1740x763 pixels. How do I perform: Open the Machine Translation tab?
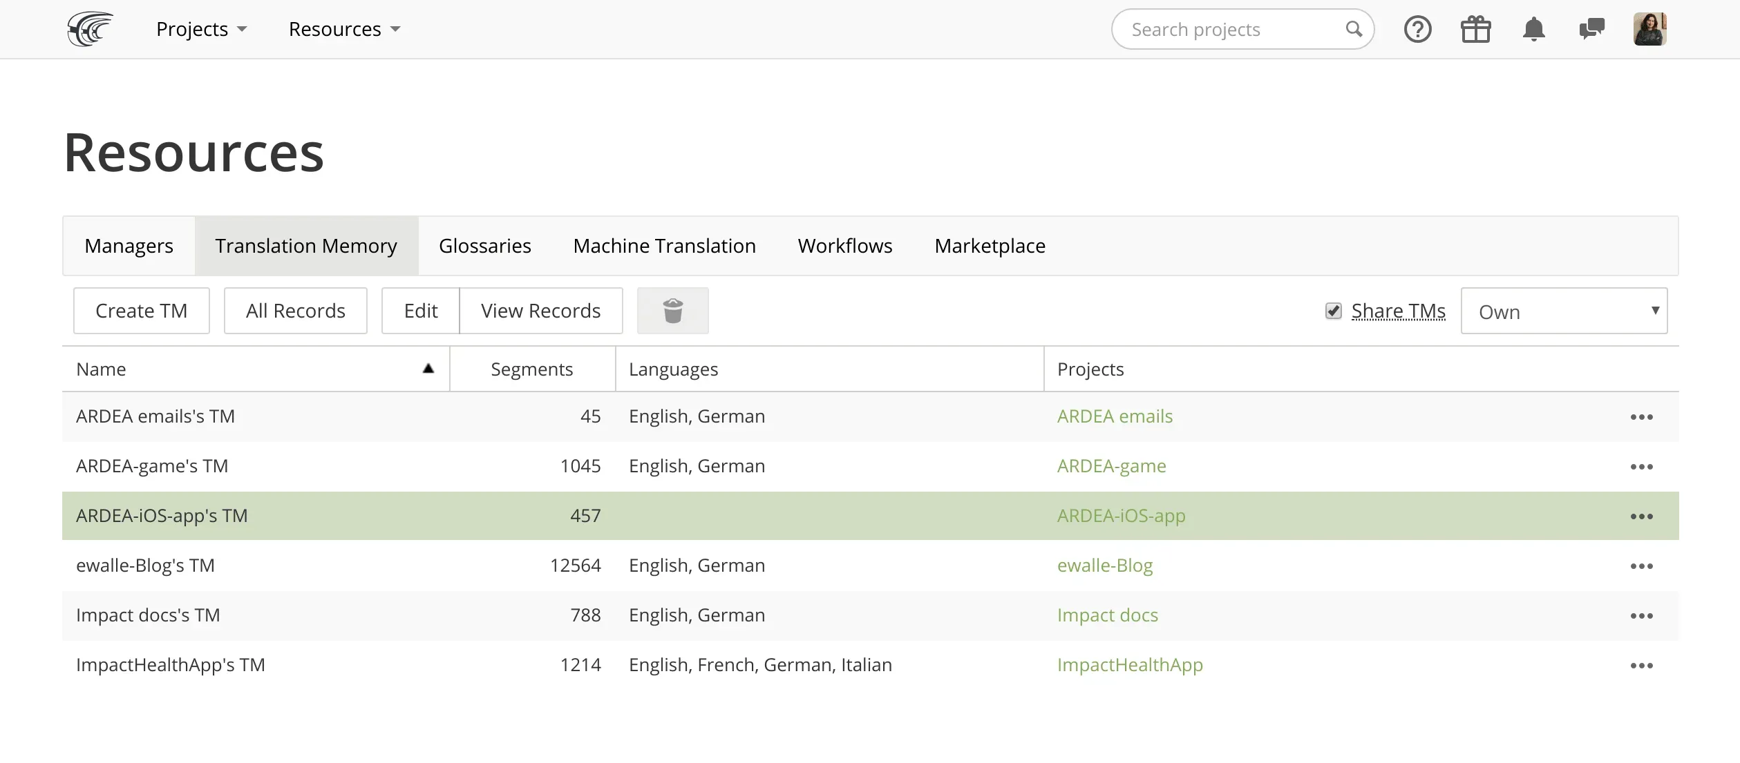[663, 245]
